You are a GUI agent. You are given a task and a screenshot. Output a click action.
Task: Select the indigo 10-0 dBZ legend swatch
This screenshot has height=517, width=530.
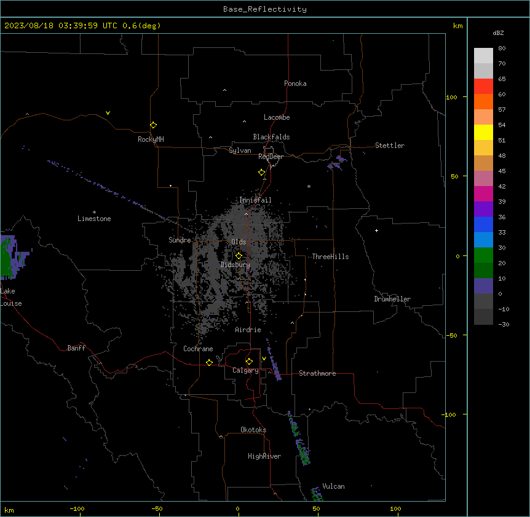point(483,286)
